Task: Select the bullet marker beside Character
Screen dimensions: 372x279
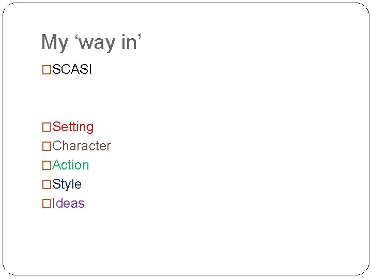Action: point(47,146)
